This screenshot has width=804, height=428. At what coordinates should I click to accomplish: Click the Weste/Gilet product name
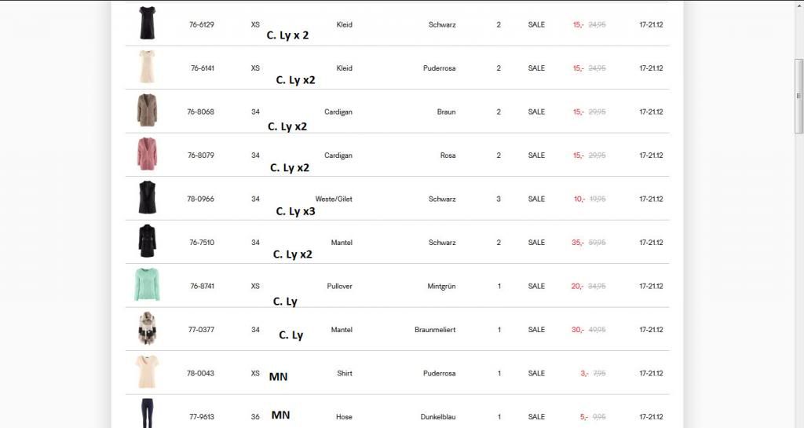(334, 199)
